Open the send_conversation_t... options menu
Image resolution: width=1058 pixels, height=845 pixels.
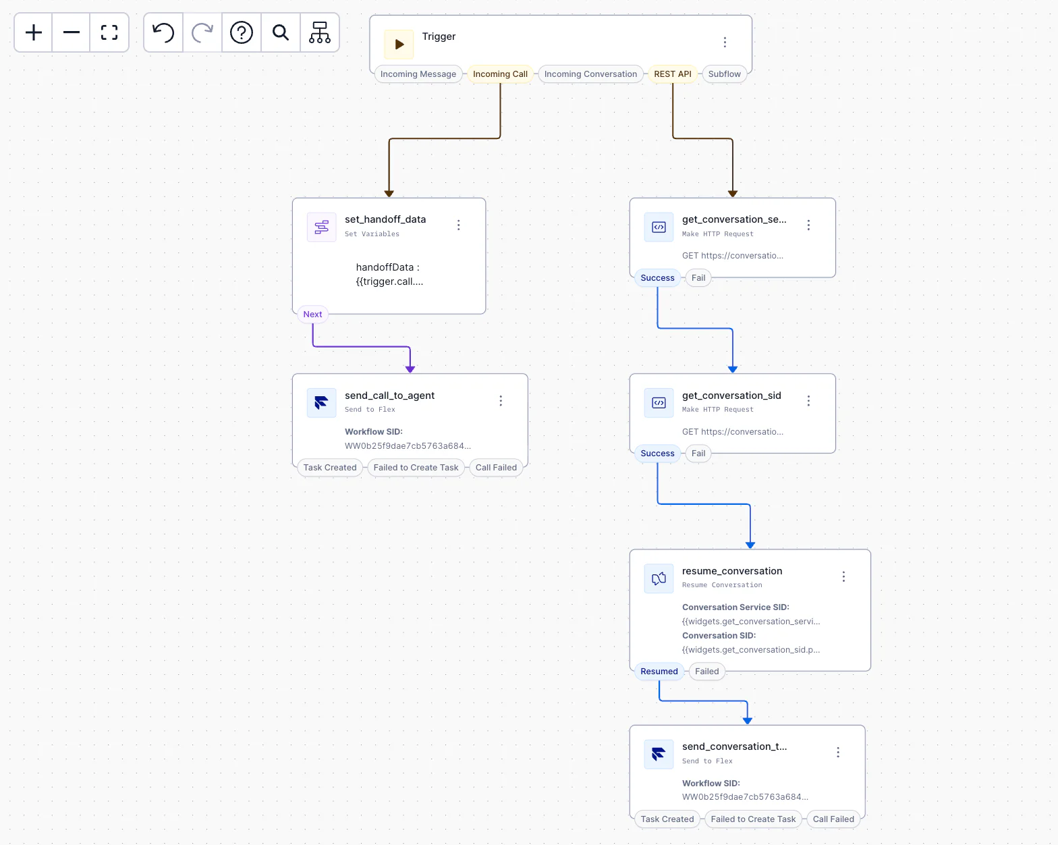(838, 752)
